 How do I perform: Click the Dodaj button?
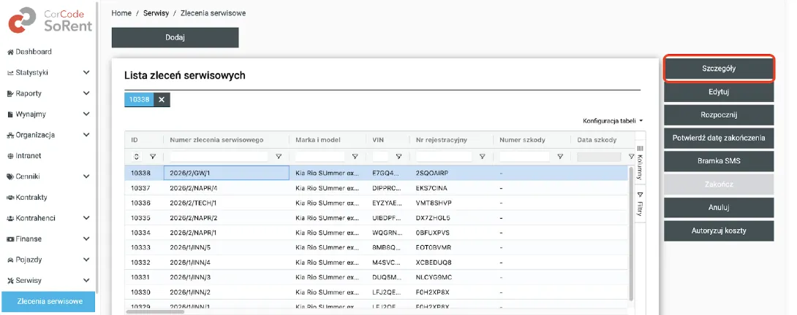[175, 37]
